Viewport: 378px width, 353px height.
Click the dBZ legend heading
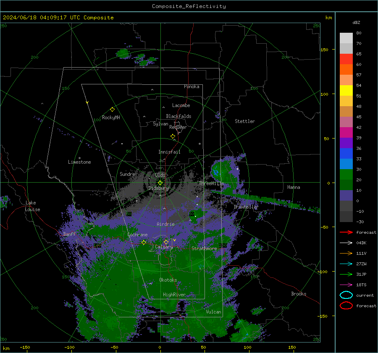click(356, 22)
